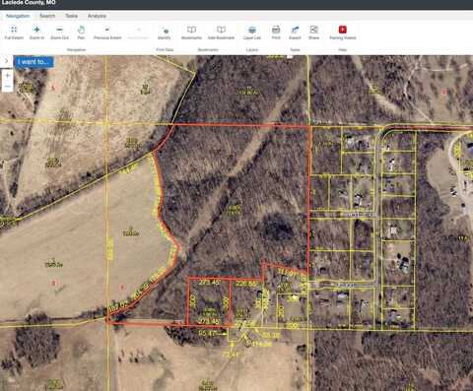Open the "I want to..." menu
This screenshot has width=473, height=391.
34,62
